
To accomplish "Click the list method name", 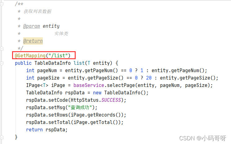I will 79,63.
